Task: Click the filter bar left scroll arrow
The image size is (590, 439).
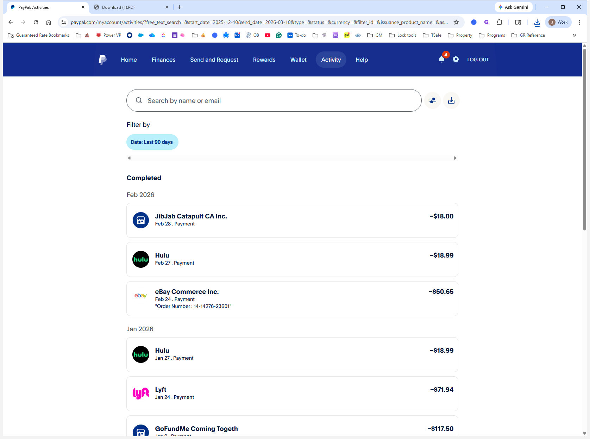Action: click(x=129, y=158)
